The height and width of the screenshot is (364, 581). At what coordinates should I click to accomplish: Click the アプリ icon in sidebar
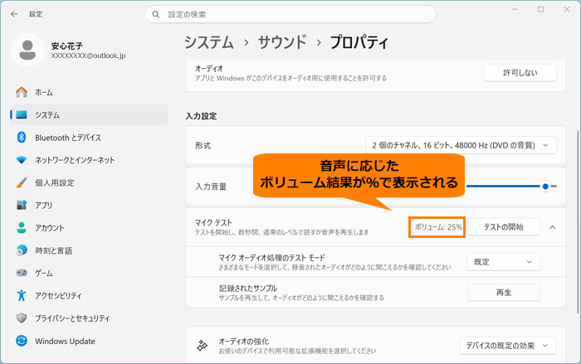[22, 205]
